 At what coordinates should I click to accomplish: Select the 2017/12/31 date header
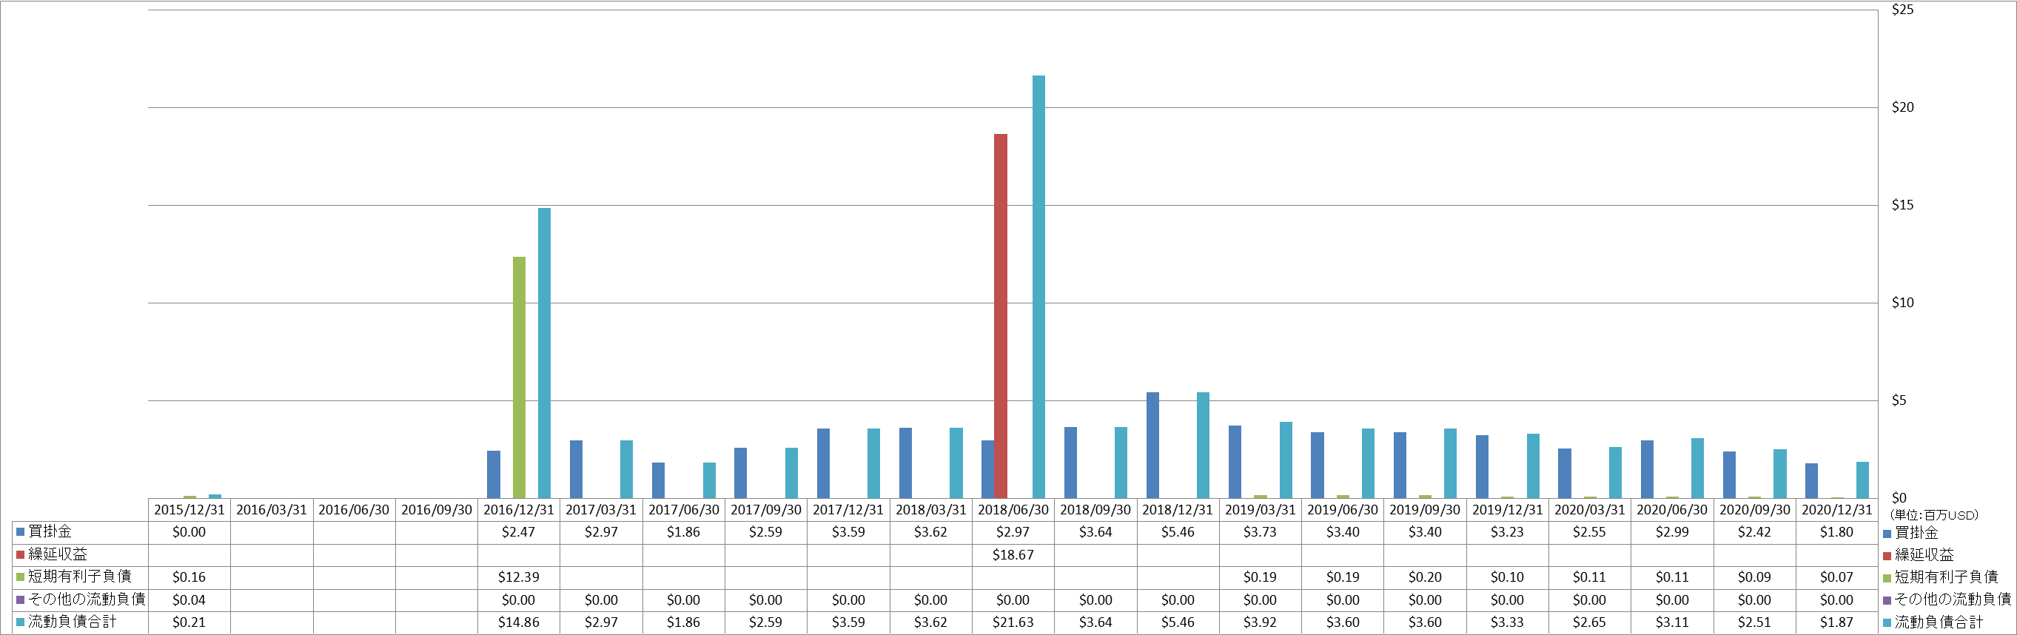pos(848,510)
